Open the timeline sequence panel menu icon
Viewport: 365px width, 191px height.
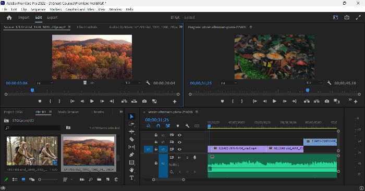coord(197,112)
